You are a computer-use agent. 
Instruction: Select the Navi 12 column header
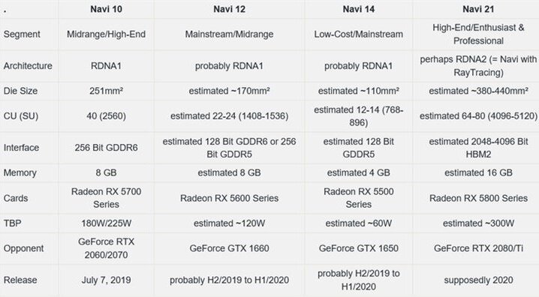tap(229, 9)
